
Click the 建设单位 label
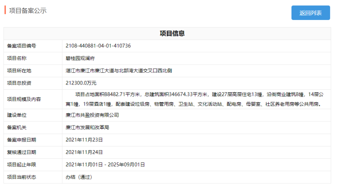[x=17, y=115]
